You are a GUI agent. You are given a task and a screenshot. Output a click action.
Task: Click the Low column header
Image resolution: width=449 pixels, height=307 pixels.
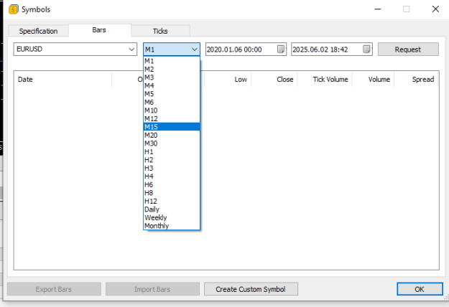point(228,79)
